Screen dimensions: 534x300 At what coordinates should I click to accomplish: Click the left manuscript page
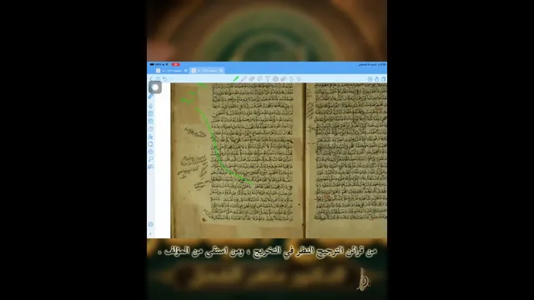(237, 161)
